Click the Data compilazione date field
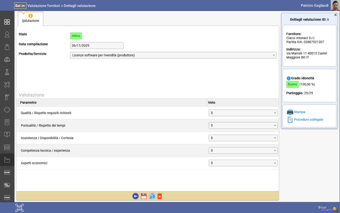The height and width of the screenshot is (213, 340). tap(97, 45)
